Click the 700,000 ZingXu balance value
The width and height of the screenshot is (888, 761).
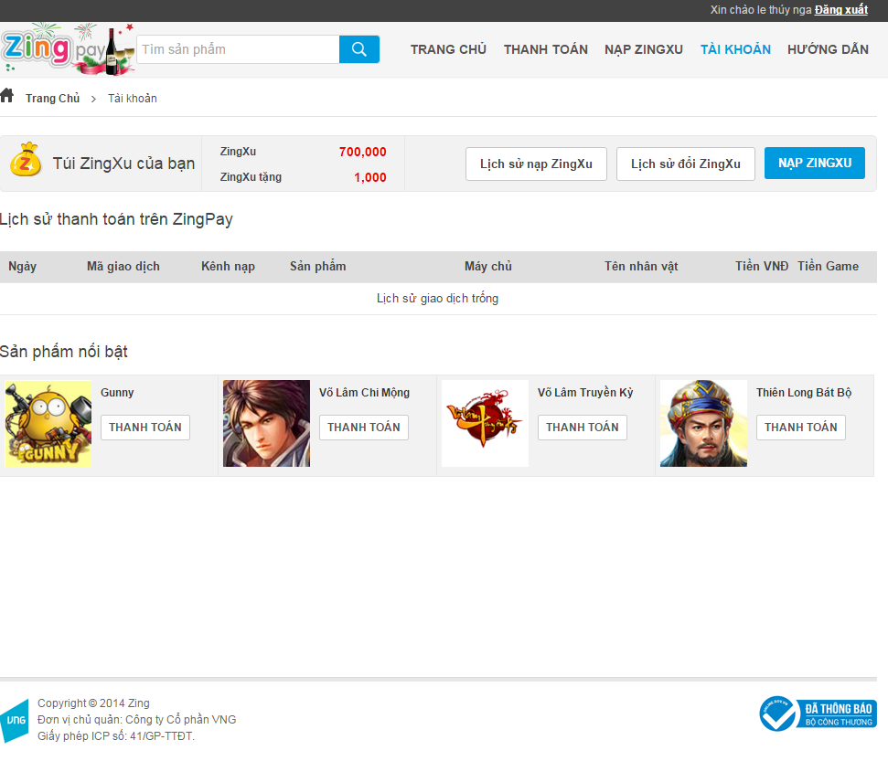coord(362,152)
